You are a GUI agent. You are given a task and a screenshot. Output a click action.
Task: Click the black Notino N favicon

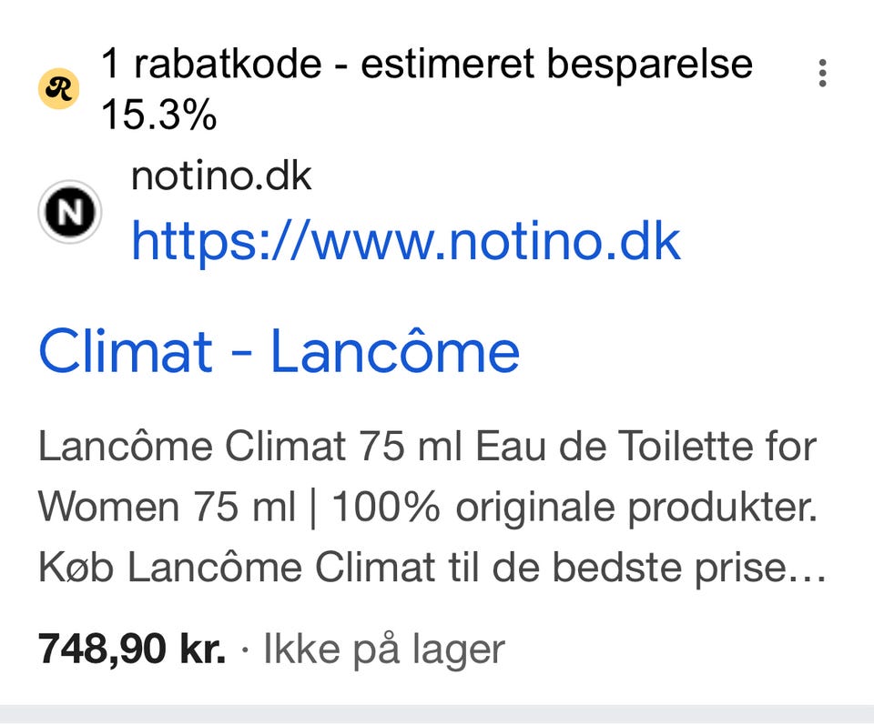(x=69, y=213)
